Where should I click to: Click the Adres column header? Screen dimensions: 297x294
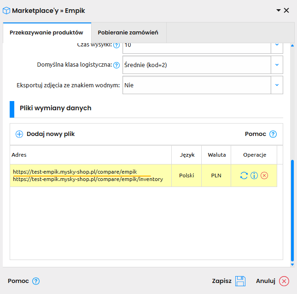click(x=19, y=155)
